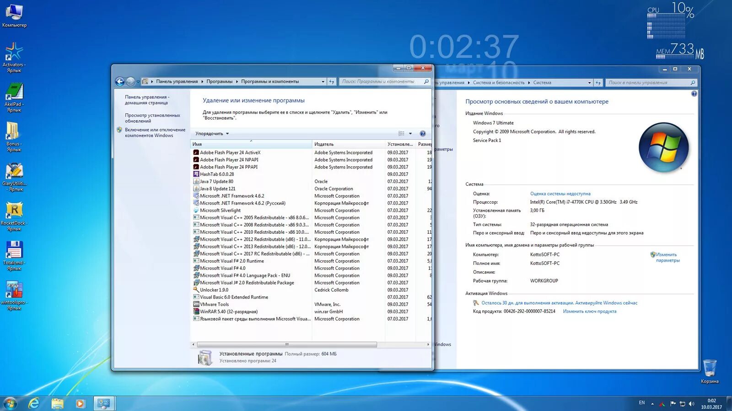Expand the Программы breadcrumb arrow
The width and height of the screenshot is (732, 411).
click(237, 82)
